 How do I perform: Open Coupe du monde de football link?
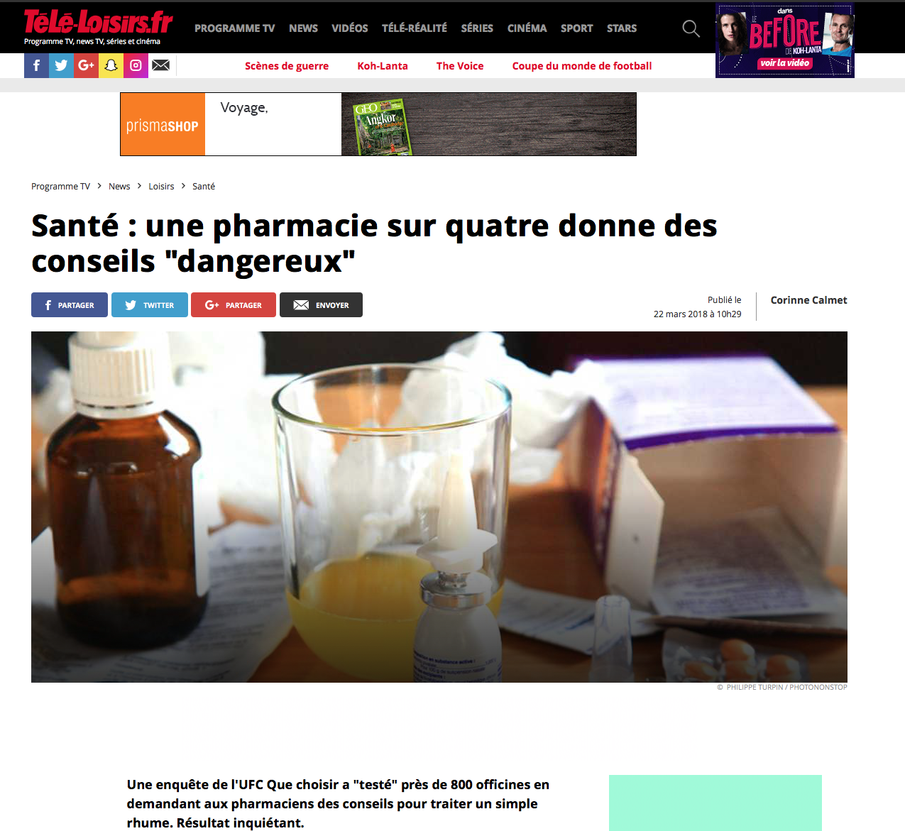click(x=582, y=66)
